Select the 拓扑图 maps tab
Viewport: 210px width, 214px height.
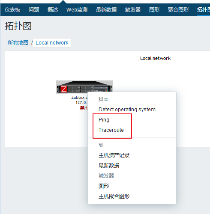pyautogui.click(x=204, y=10)
